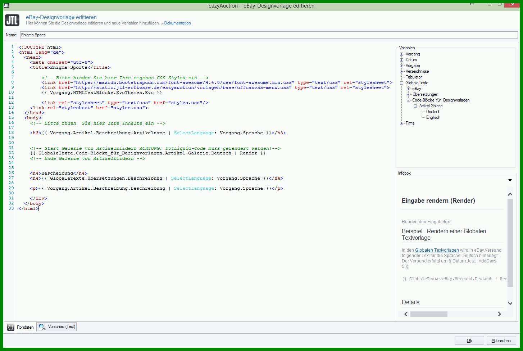Screen dimensions: 523x351
Task: Expand the Vorgabe tree node
Action: tap(402, 66)
